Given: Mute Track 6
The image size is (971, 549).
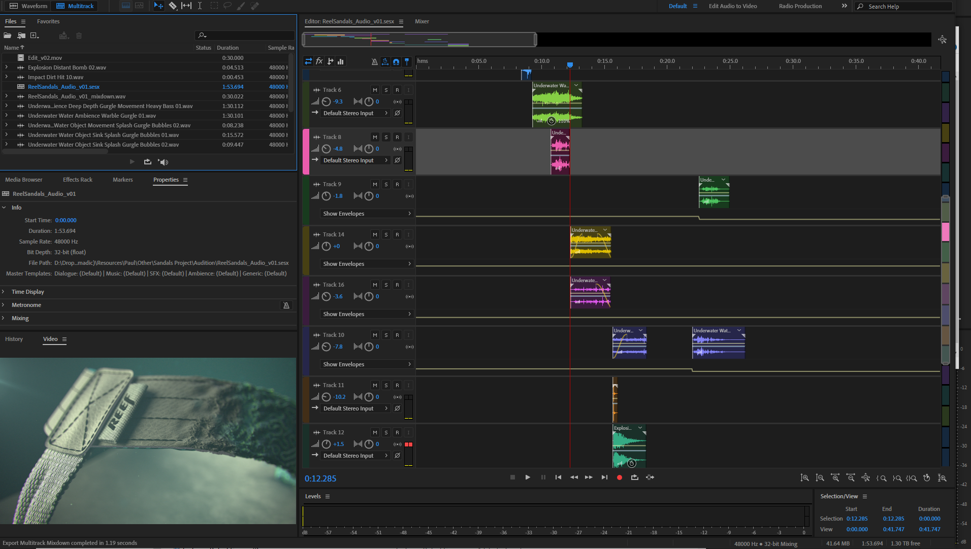Looking at the screenshot, I should click(x=375, y=90).
